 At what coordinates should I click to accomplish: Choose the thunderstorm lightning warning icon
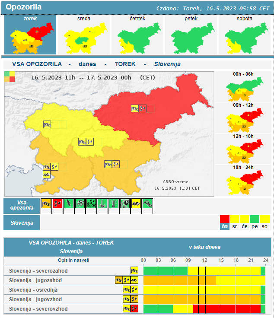[x=68, y=204]
